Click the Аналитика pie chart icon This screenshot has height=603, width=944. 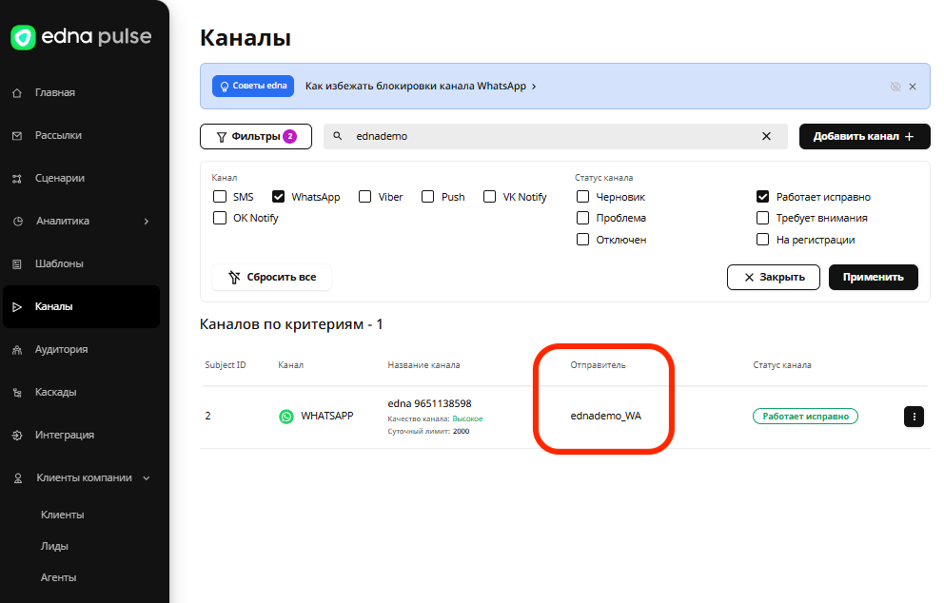18,222
